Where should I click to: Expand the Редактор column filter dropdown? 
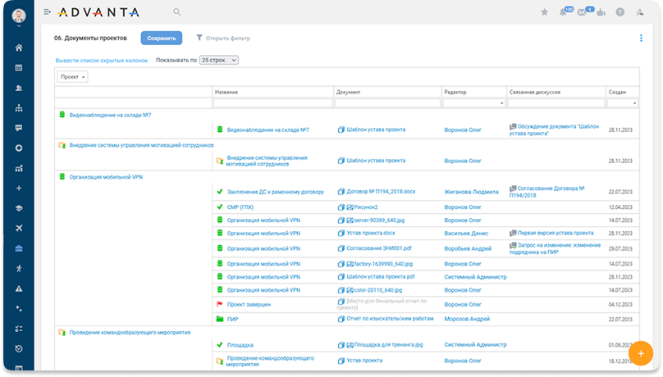501,103
